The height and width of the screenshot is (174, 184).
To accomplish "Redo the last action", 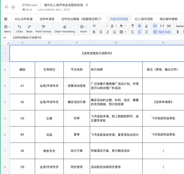I will 29,29.
